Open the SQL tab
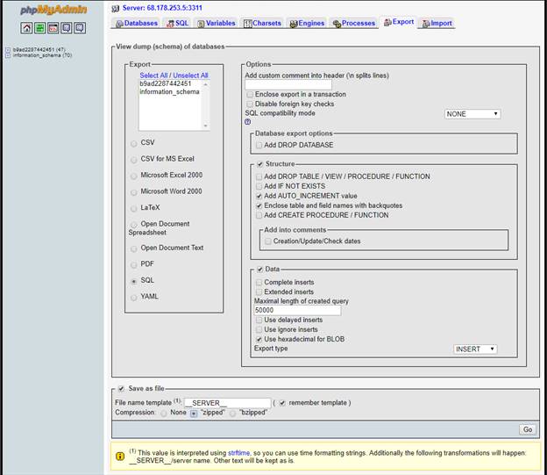 tap(178, 23)
